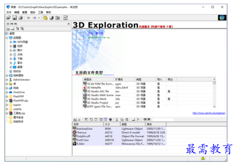
Task: Click the scissors cut icon
Action: [x=117, y=119]
